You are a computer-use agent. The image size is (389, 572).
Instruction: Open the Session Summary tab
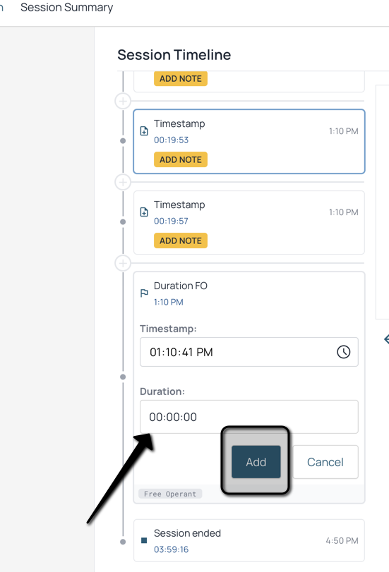coord(67,7)
